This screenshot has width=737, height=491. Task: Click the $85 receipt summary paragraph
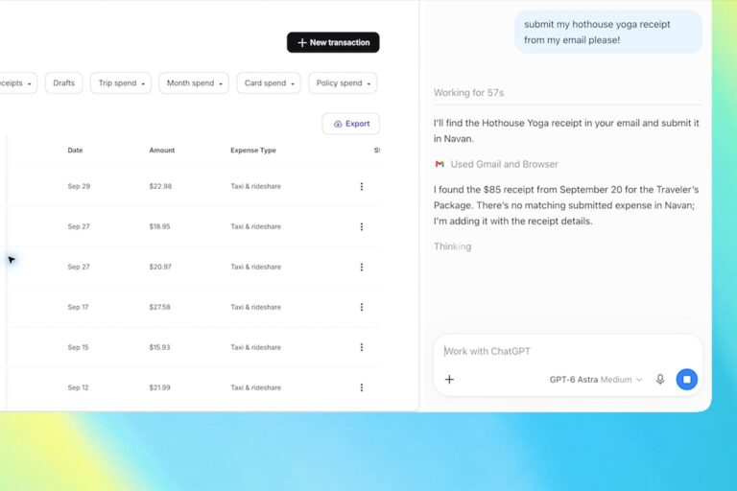(566, 205)
